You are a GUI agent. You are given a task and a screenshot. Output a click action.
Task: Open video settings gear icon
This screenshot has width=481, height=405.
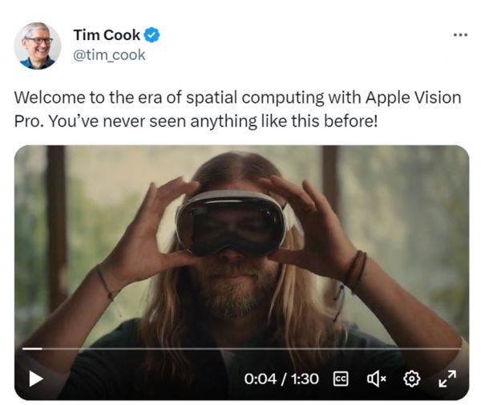(412, 378)
